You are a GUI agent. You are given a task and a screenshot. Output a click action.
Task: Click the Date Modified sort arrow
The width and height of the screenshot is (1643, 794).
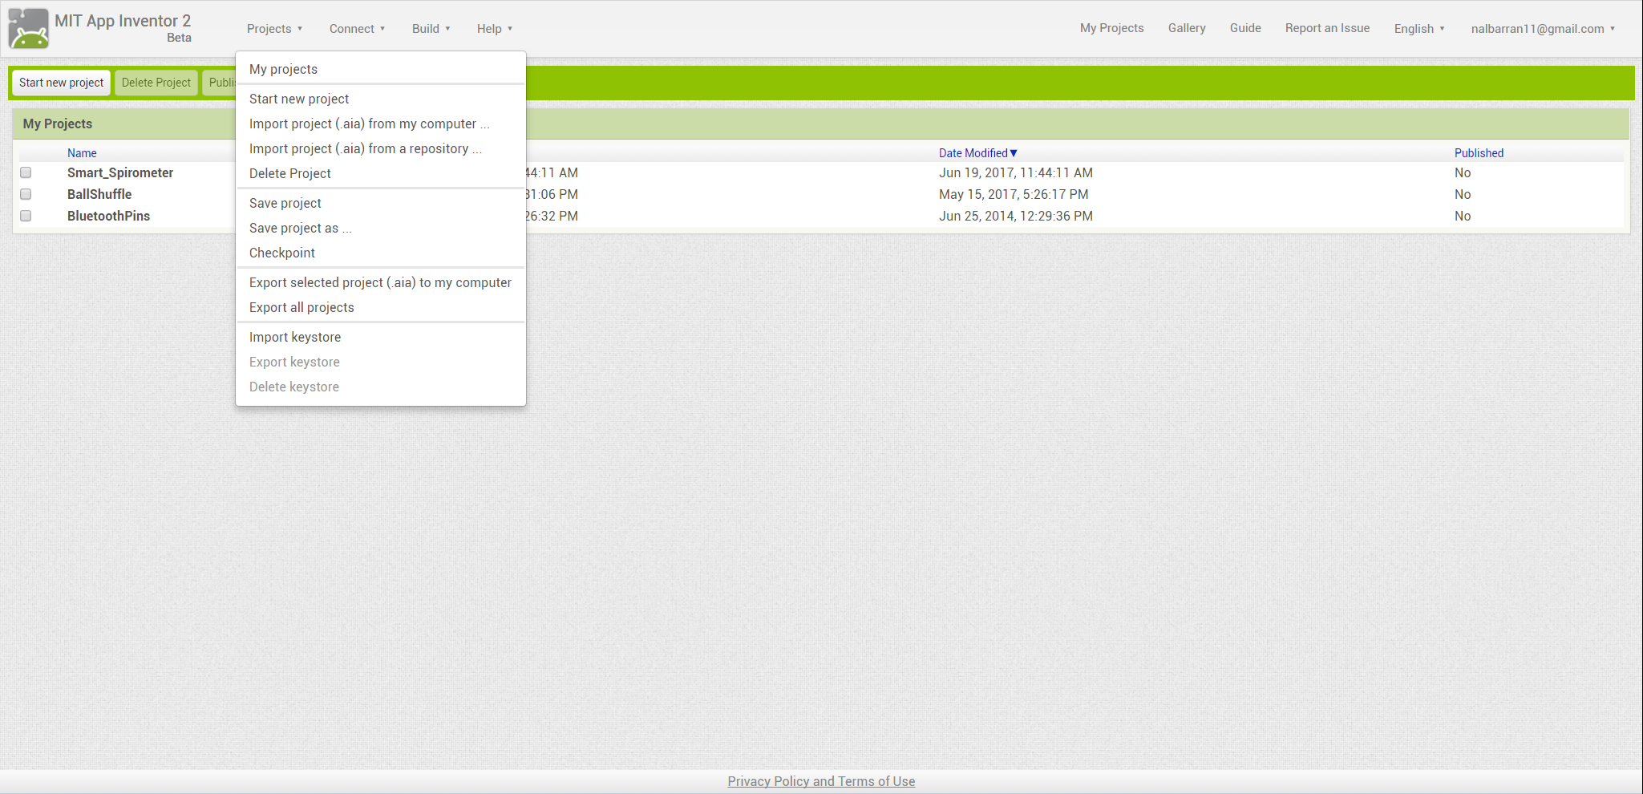(1014, 153)
